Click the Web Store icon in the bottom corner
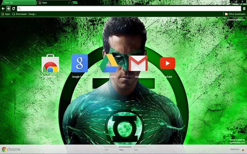The width and height of the screenshot is (247, 154). point(243,149)
